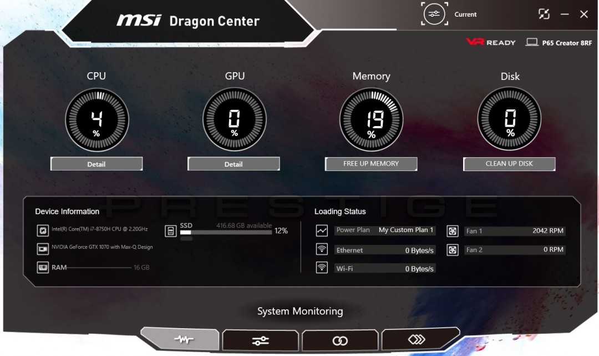The height and width of the screenshot is (356, 599).
Task: Click the Wi-Fi signal icon
Action: 322,268
